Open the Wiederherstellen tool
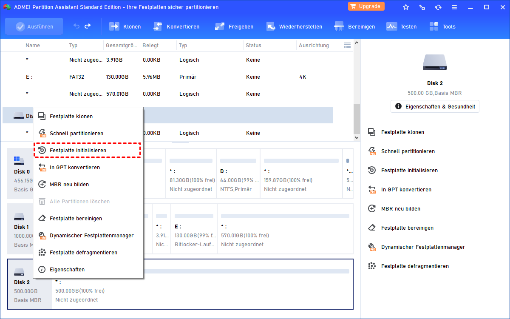The width and height of the screenshot is (510, 319). pos(294,26)
